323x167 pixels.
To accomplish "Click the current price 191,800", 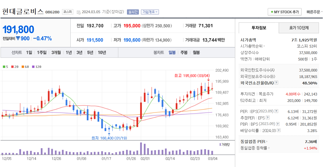I will tap(19, 29).
